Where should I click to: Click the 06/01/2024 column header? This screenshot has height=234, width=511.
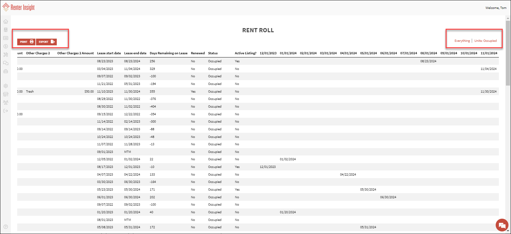(389, 53)
